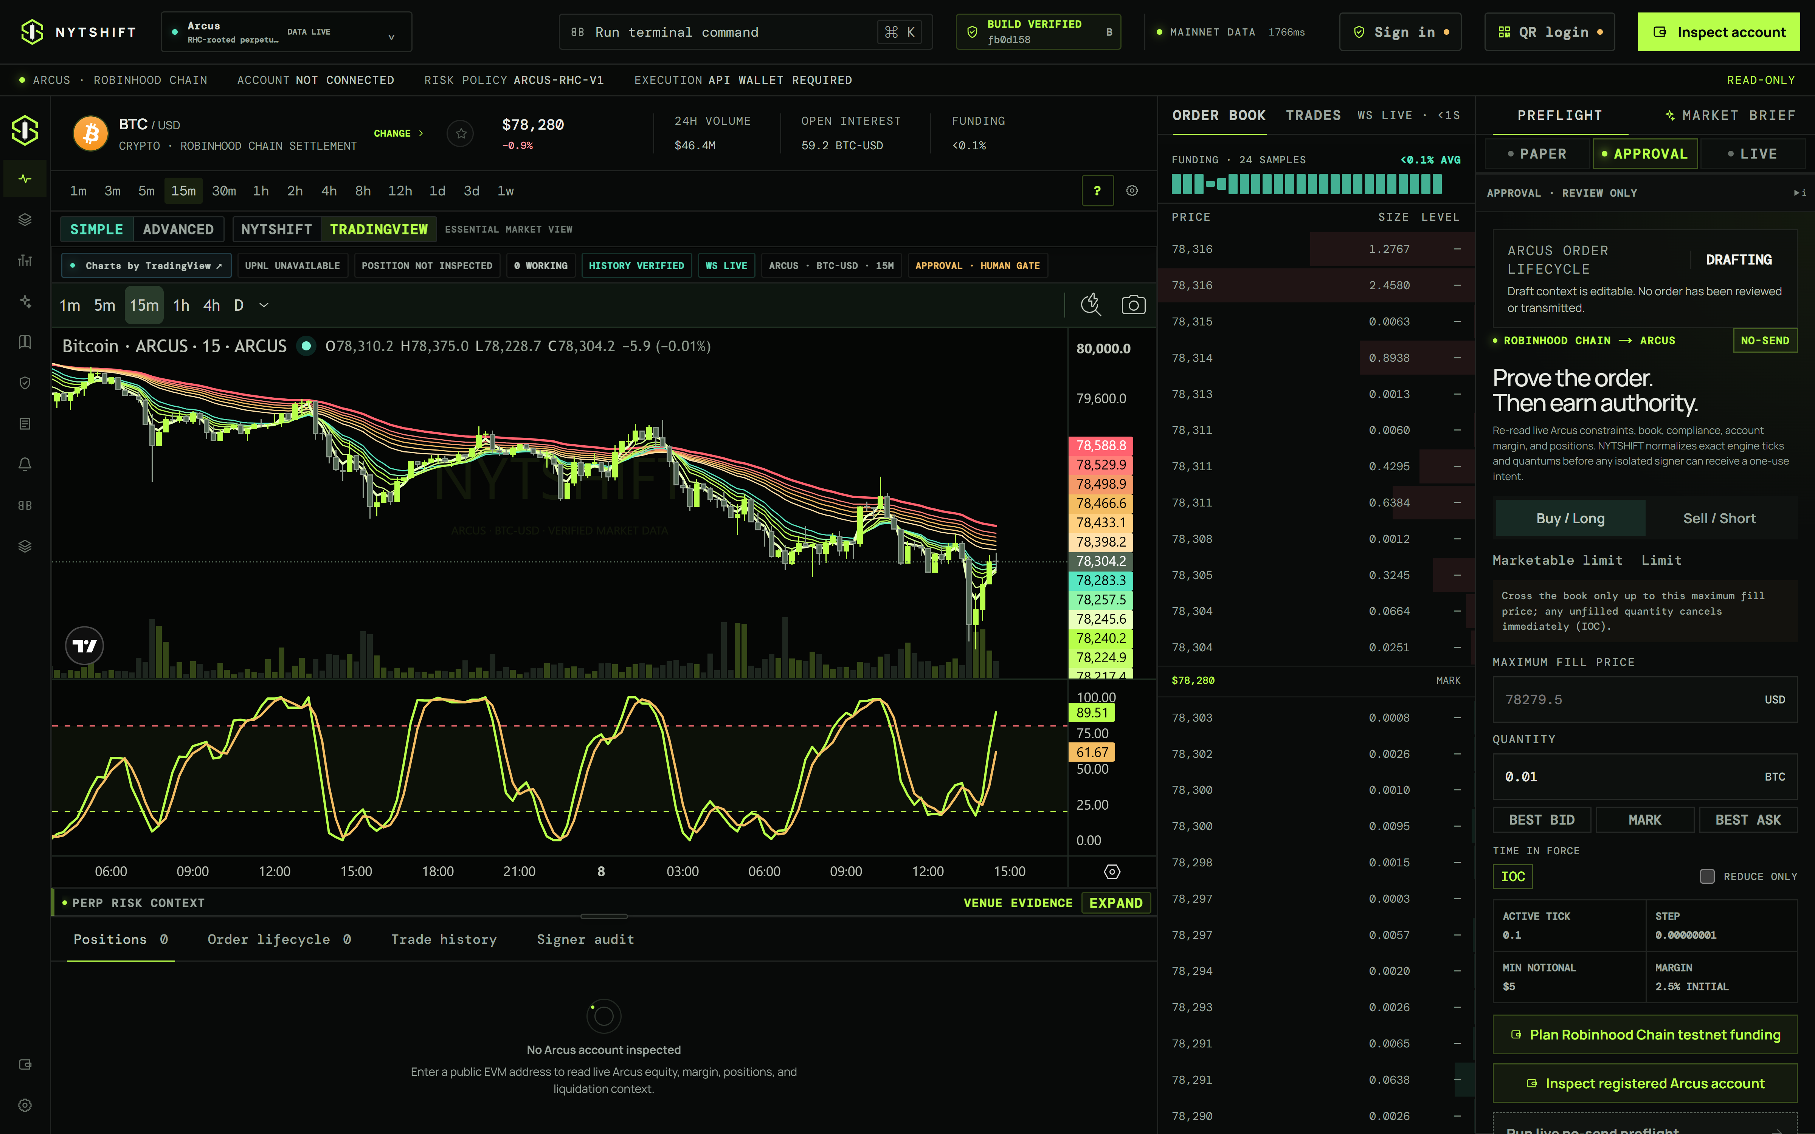Image resolution: width=1815 pixels, height=1134 pixels.
Task: Open chart settings gear beside help
Action: [x=1132, y=191]
